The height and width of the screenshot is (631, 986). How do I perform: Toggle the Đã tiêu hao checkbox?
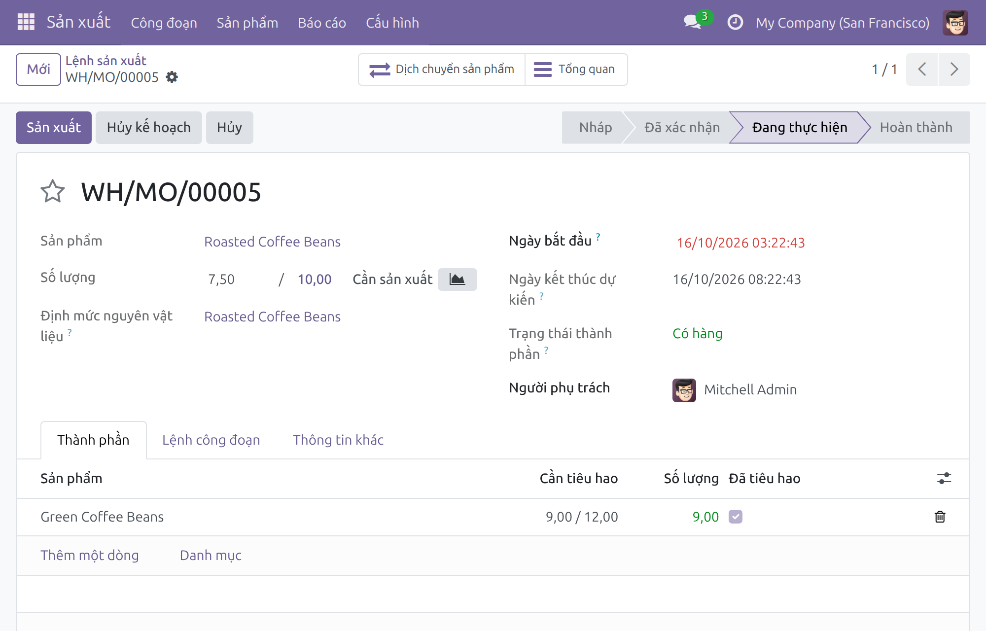(735, 517)
